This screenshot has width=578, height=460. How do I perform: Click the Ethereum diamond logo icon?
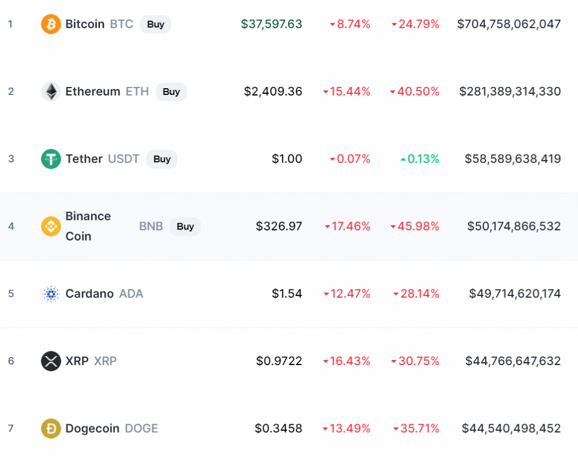[x=51, y=91]
